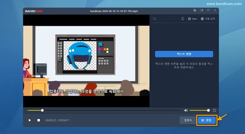Mute audio with the speaker icon
Viewport: 245px width, 134px height.
pos(186,110)
